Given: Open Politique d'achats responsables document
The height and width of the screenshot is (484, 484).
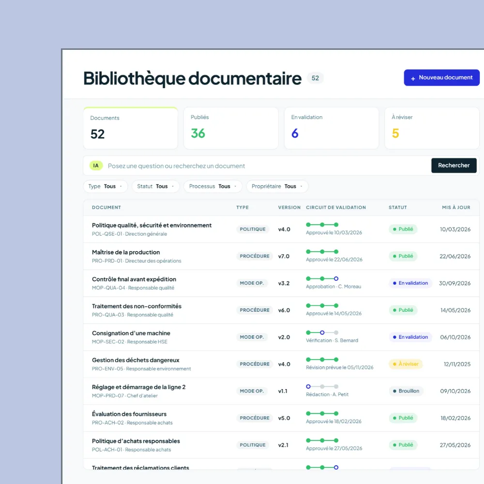Looking at the screenshot, I should (x=136, y=441).
